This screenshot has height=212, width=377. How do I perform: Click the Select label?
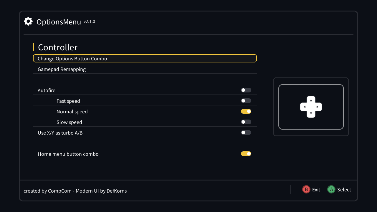(x=344, y=190)
